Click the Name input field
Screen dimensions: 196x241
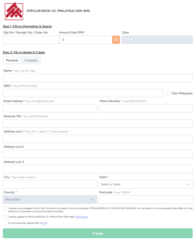[98, 78]
